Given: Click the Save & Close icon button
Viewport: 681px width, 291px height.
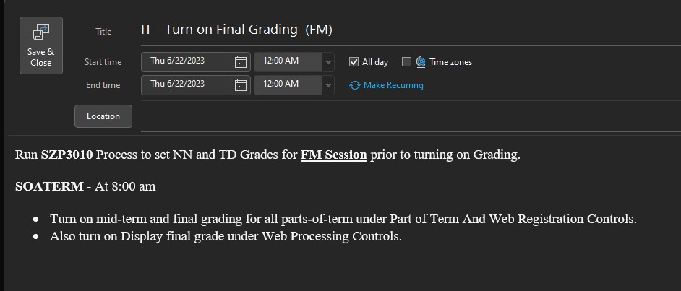Looking at the screenshot, I should coord(41,45).
